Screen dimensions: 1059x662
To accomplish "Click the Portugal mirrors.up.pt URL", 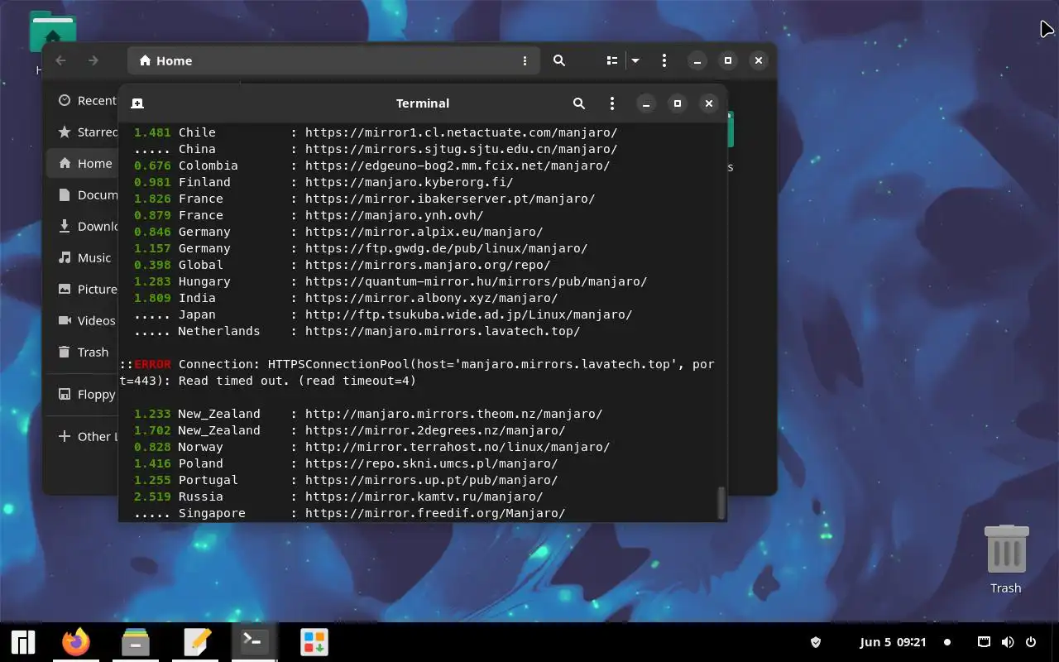I will tap(431, 480).
